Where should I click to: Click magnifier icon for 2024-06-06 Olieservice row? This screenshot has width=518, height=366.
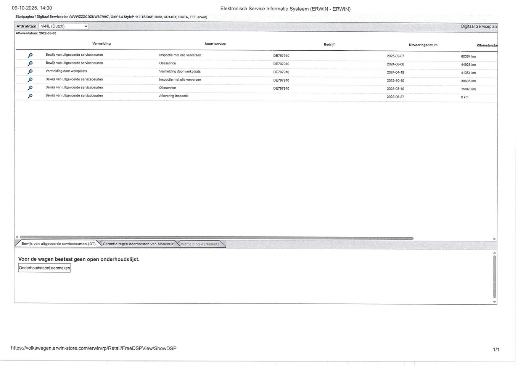click(x=30, y=63)
